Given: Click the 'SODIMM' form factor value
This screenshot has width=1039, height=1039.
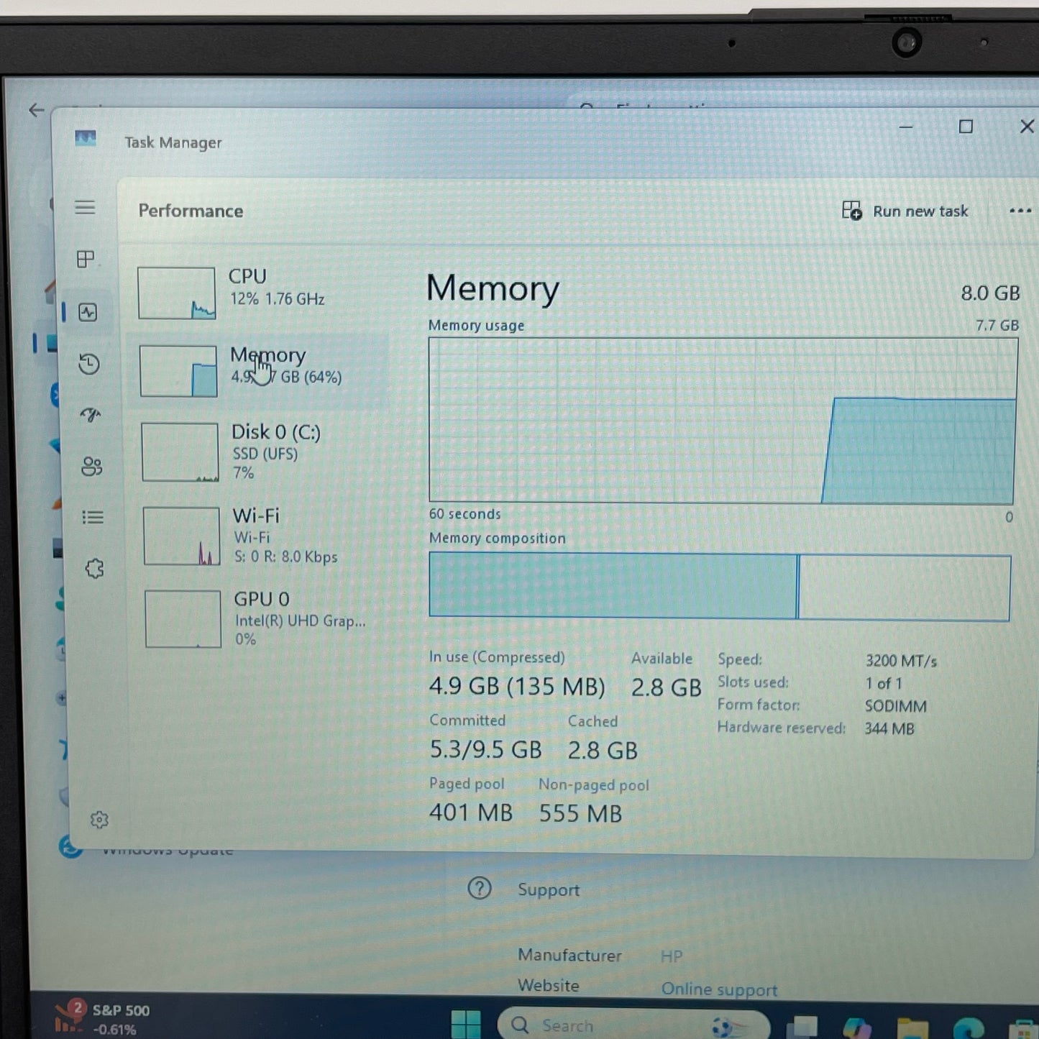Looking at the screenshot, I should click(895, 706).
